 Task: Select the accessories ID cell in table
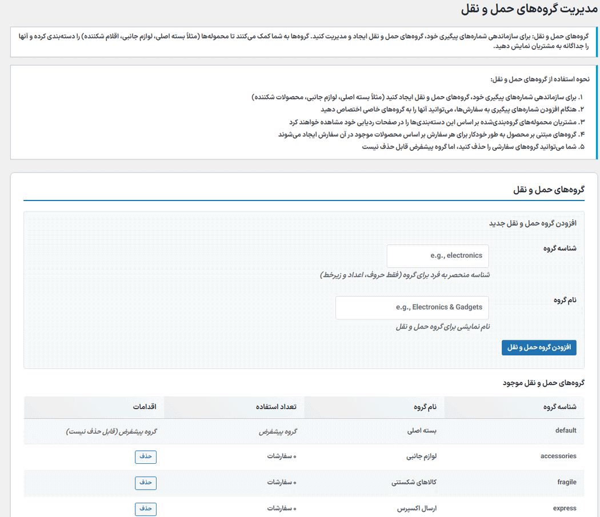[558, 456]
